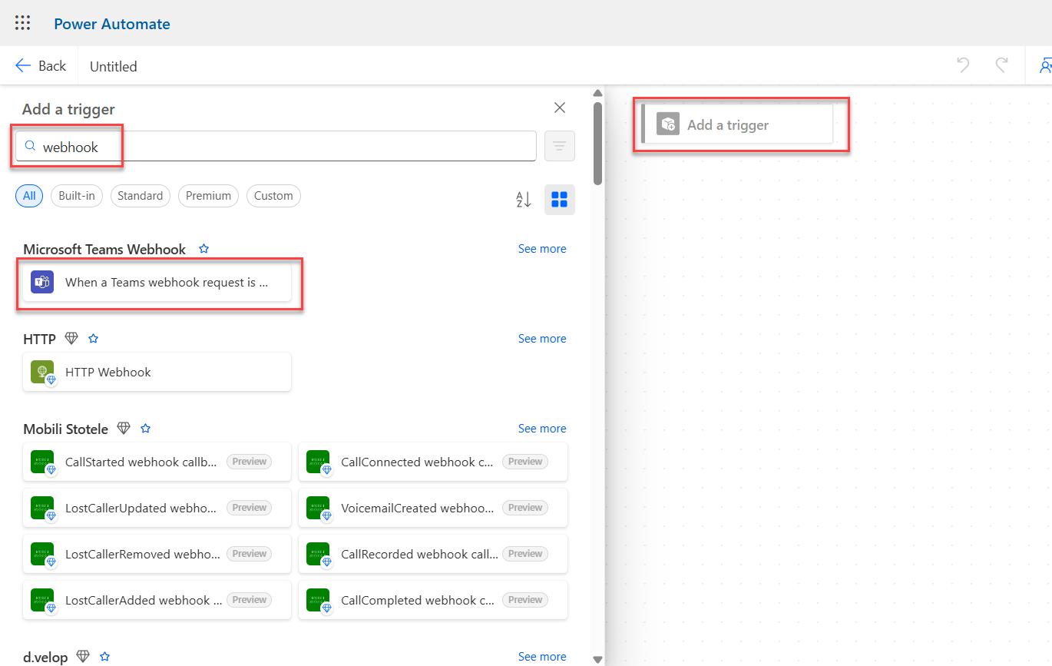Choose CallRecorded webhook trigger
This screenshot has height=666, width=1052.
pos(433,554)
